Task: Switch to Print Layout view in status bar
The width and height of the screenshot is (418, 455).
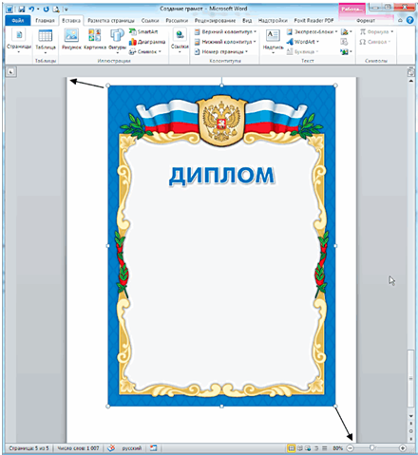Action: 291,448
